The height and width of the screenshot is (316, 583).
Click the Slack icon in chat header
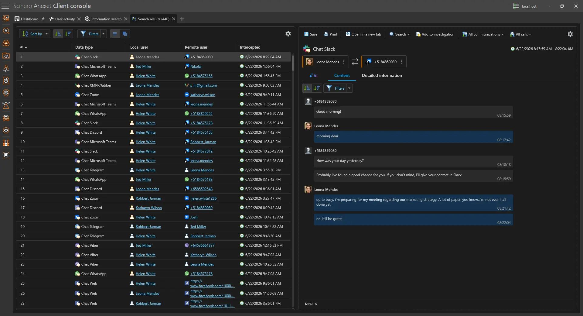pyautogui.click(x=307, y=49)
